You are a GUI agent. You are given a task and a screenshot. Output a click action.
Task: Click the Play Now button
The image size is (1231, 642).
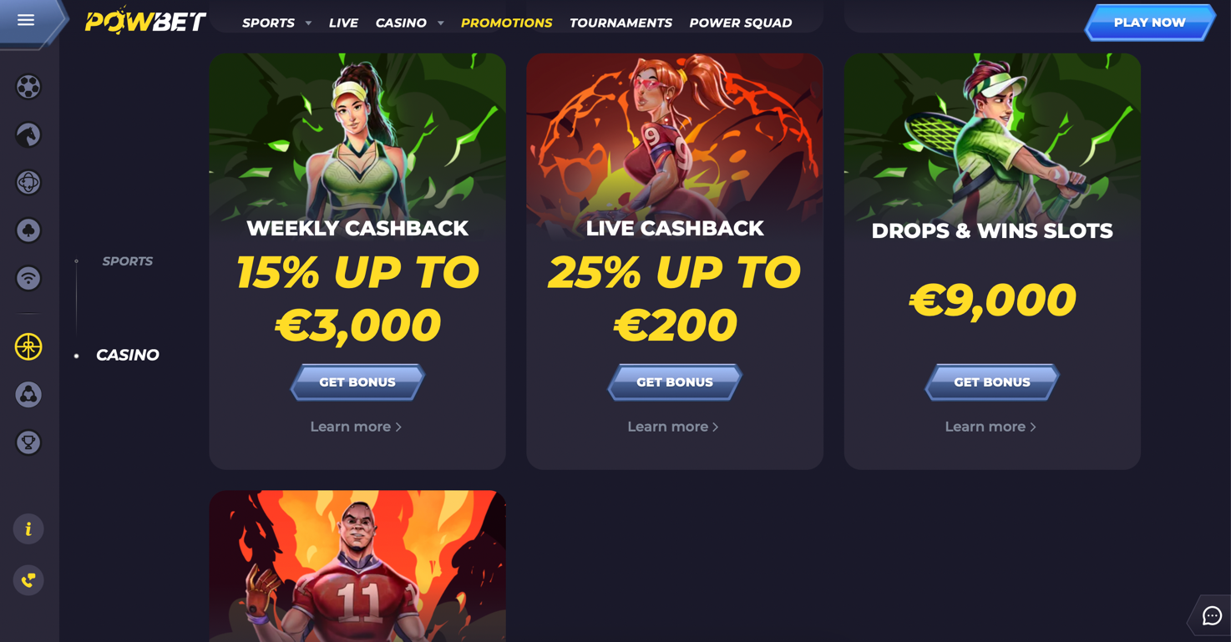tap(1149, 23)
